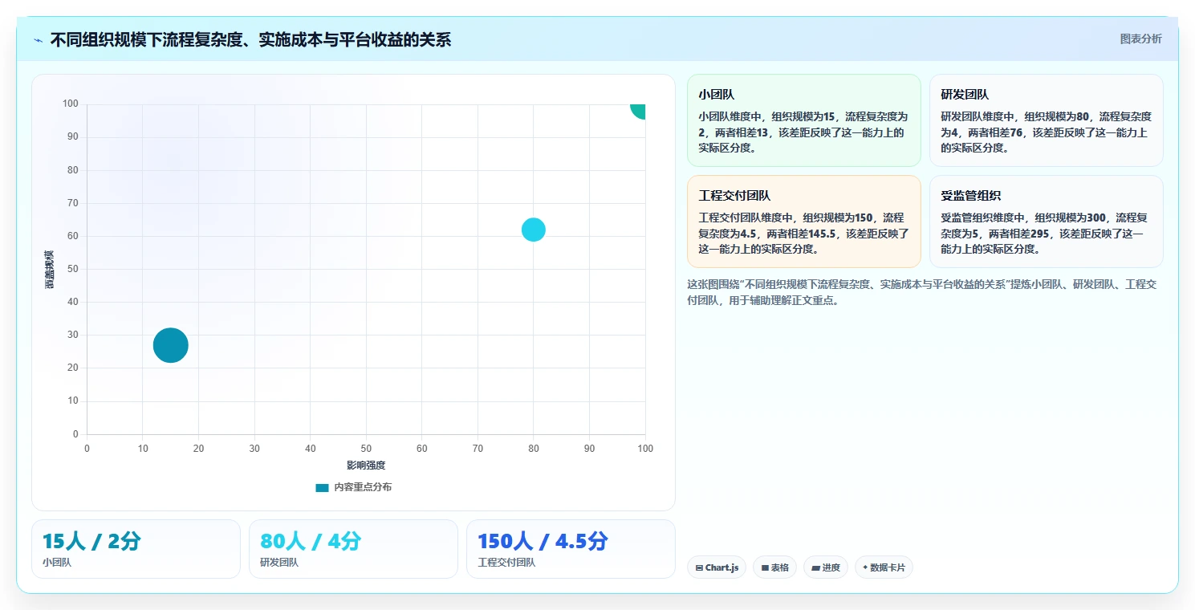This screenshot has width=1195, height=610.
Task: Click the 受监管组织 card description mentioning 相差295
Action: tap(1046, 234)
